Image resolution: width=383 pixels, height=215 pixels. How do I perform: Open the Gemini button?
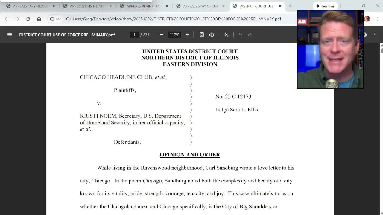click(325, 6)
